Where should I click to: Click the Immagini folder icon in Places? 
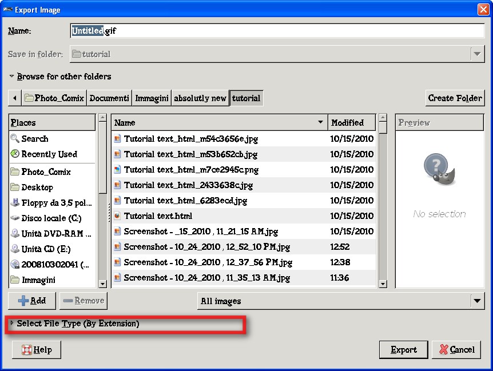15,280
